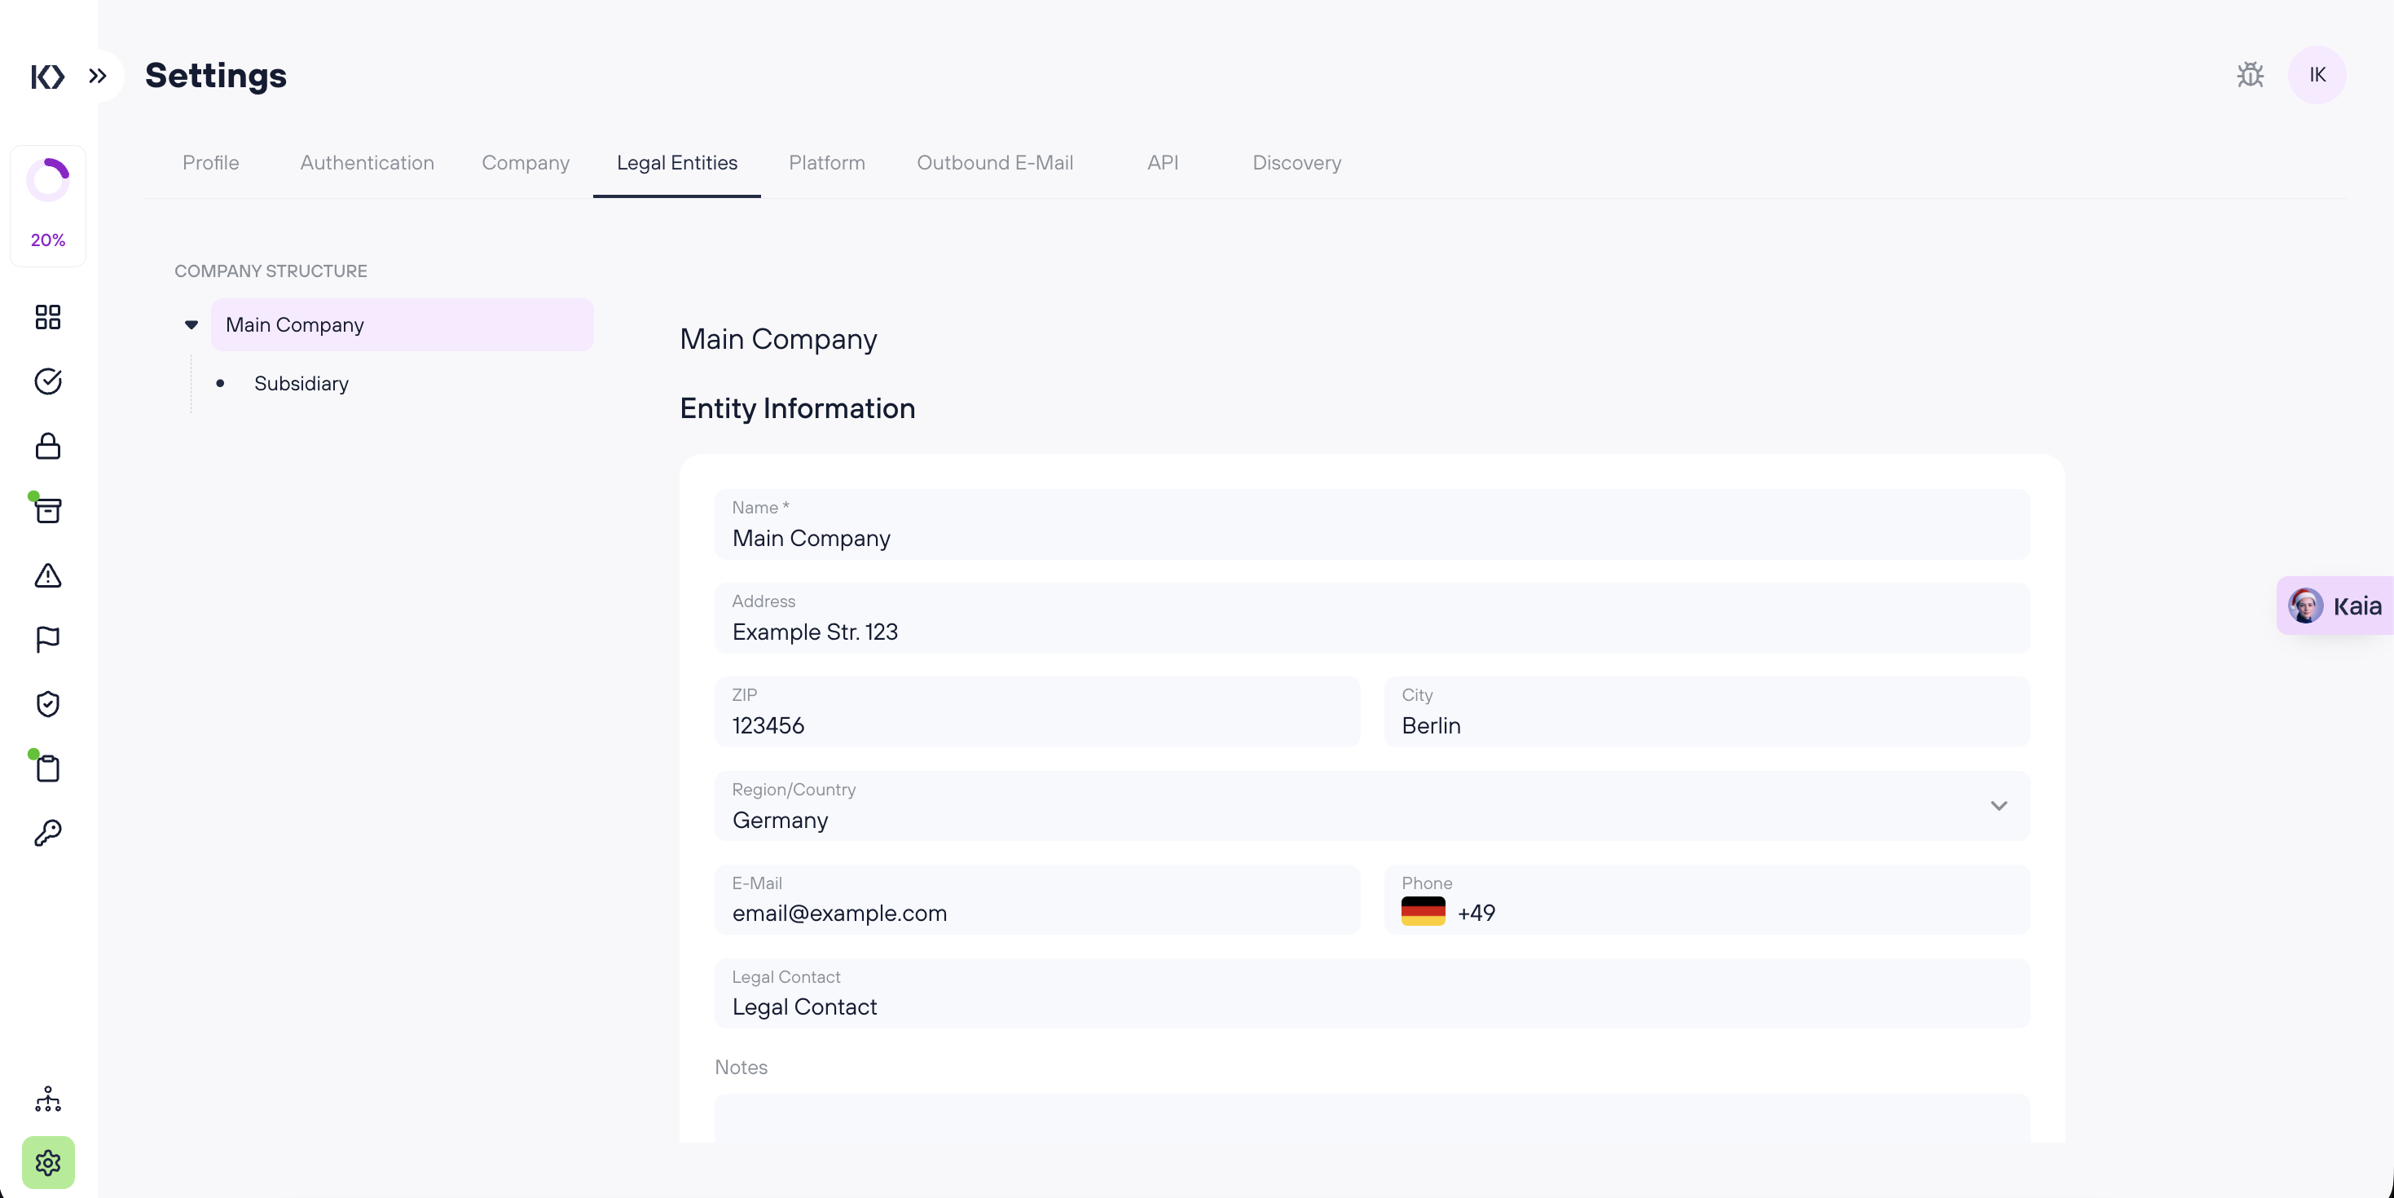Image resolution: width=2394 pixels, height=1198 pixels.
Task: Open the Region/Country dropdown
Action: (x=1998, y=806)
